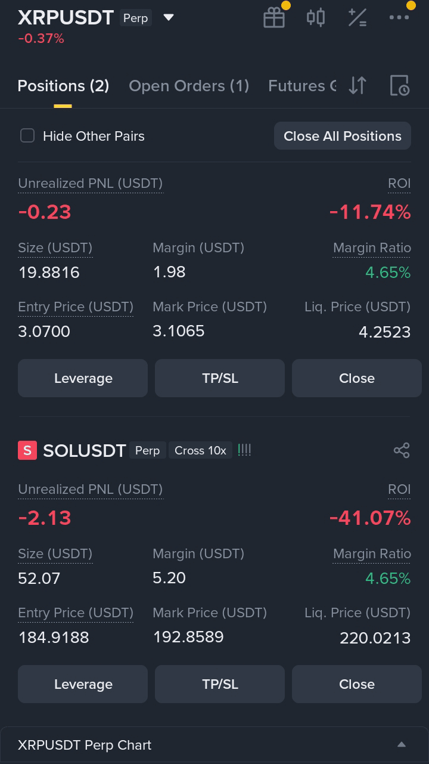
Task: Expand the XRPUSDT Perp Chart panel
Action: click(214, 745)
